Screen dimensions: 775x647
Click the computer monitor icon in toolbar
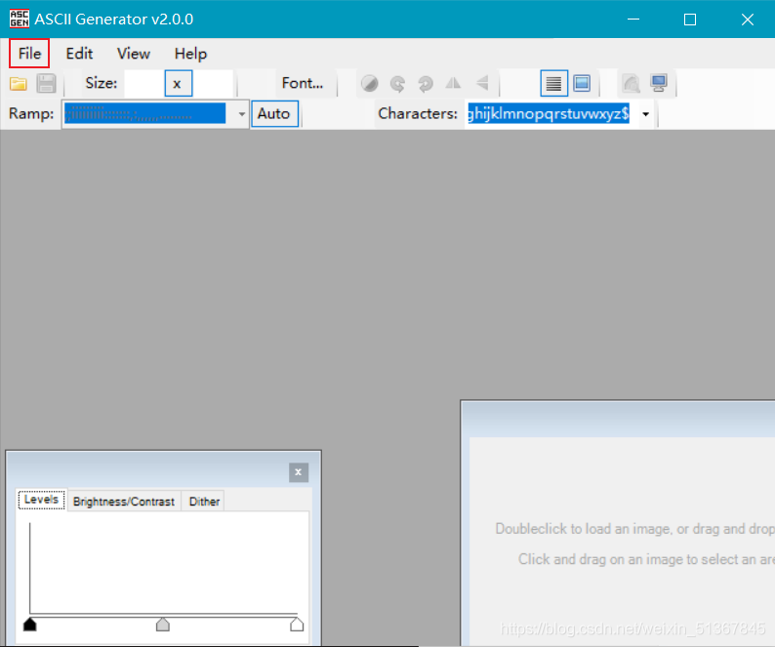click(x=659, y=84)
